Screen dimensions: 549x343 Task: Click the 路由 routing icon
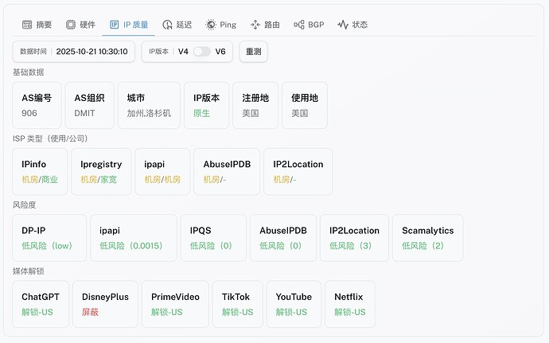pos(255,25)
